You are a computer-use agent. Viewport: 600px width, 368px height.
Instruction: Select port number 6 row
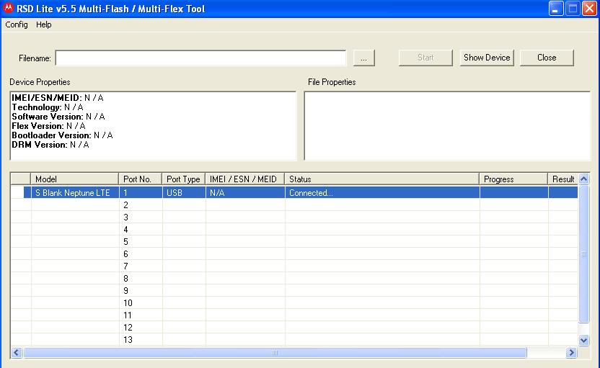[294, 253]
